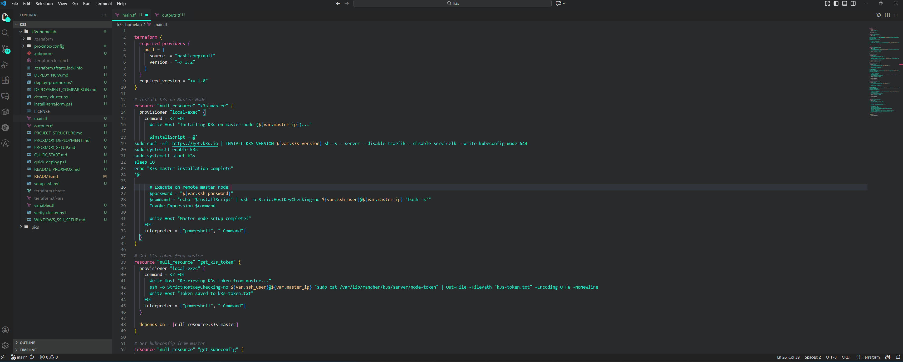Screen dimensions: 903x362
Task: Switch to the outputs.tf editor tab
Action: coord(171,15)
